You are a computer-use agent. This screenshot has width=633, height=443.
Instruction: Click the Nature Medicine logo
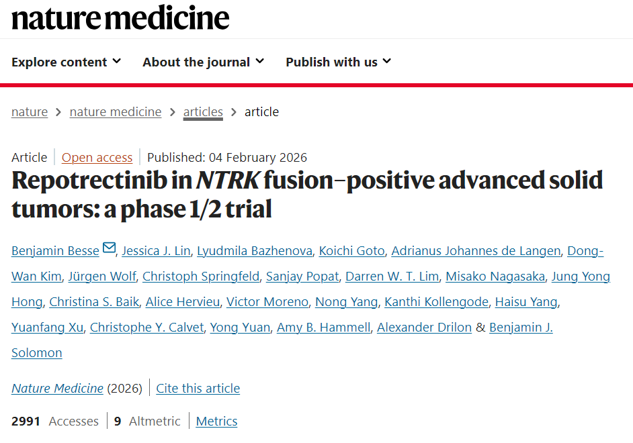pos(120,18)
